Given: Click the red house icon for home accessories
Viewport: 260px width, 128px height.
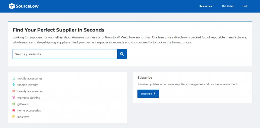Looking at the screenshot, I should pyautogui.click(x=14, y=110).
